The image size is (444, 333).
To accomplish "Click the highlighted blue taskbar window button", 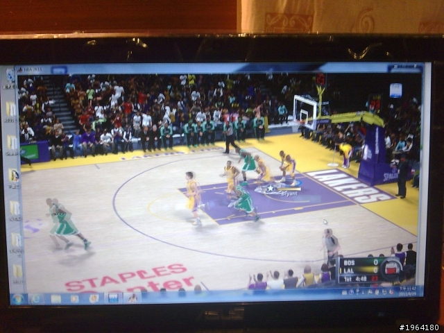I will point(113,298).
